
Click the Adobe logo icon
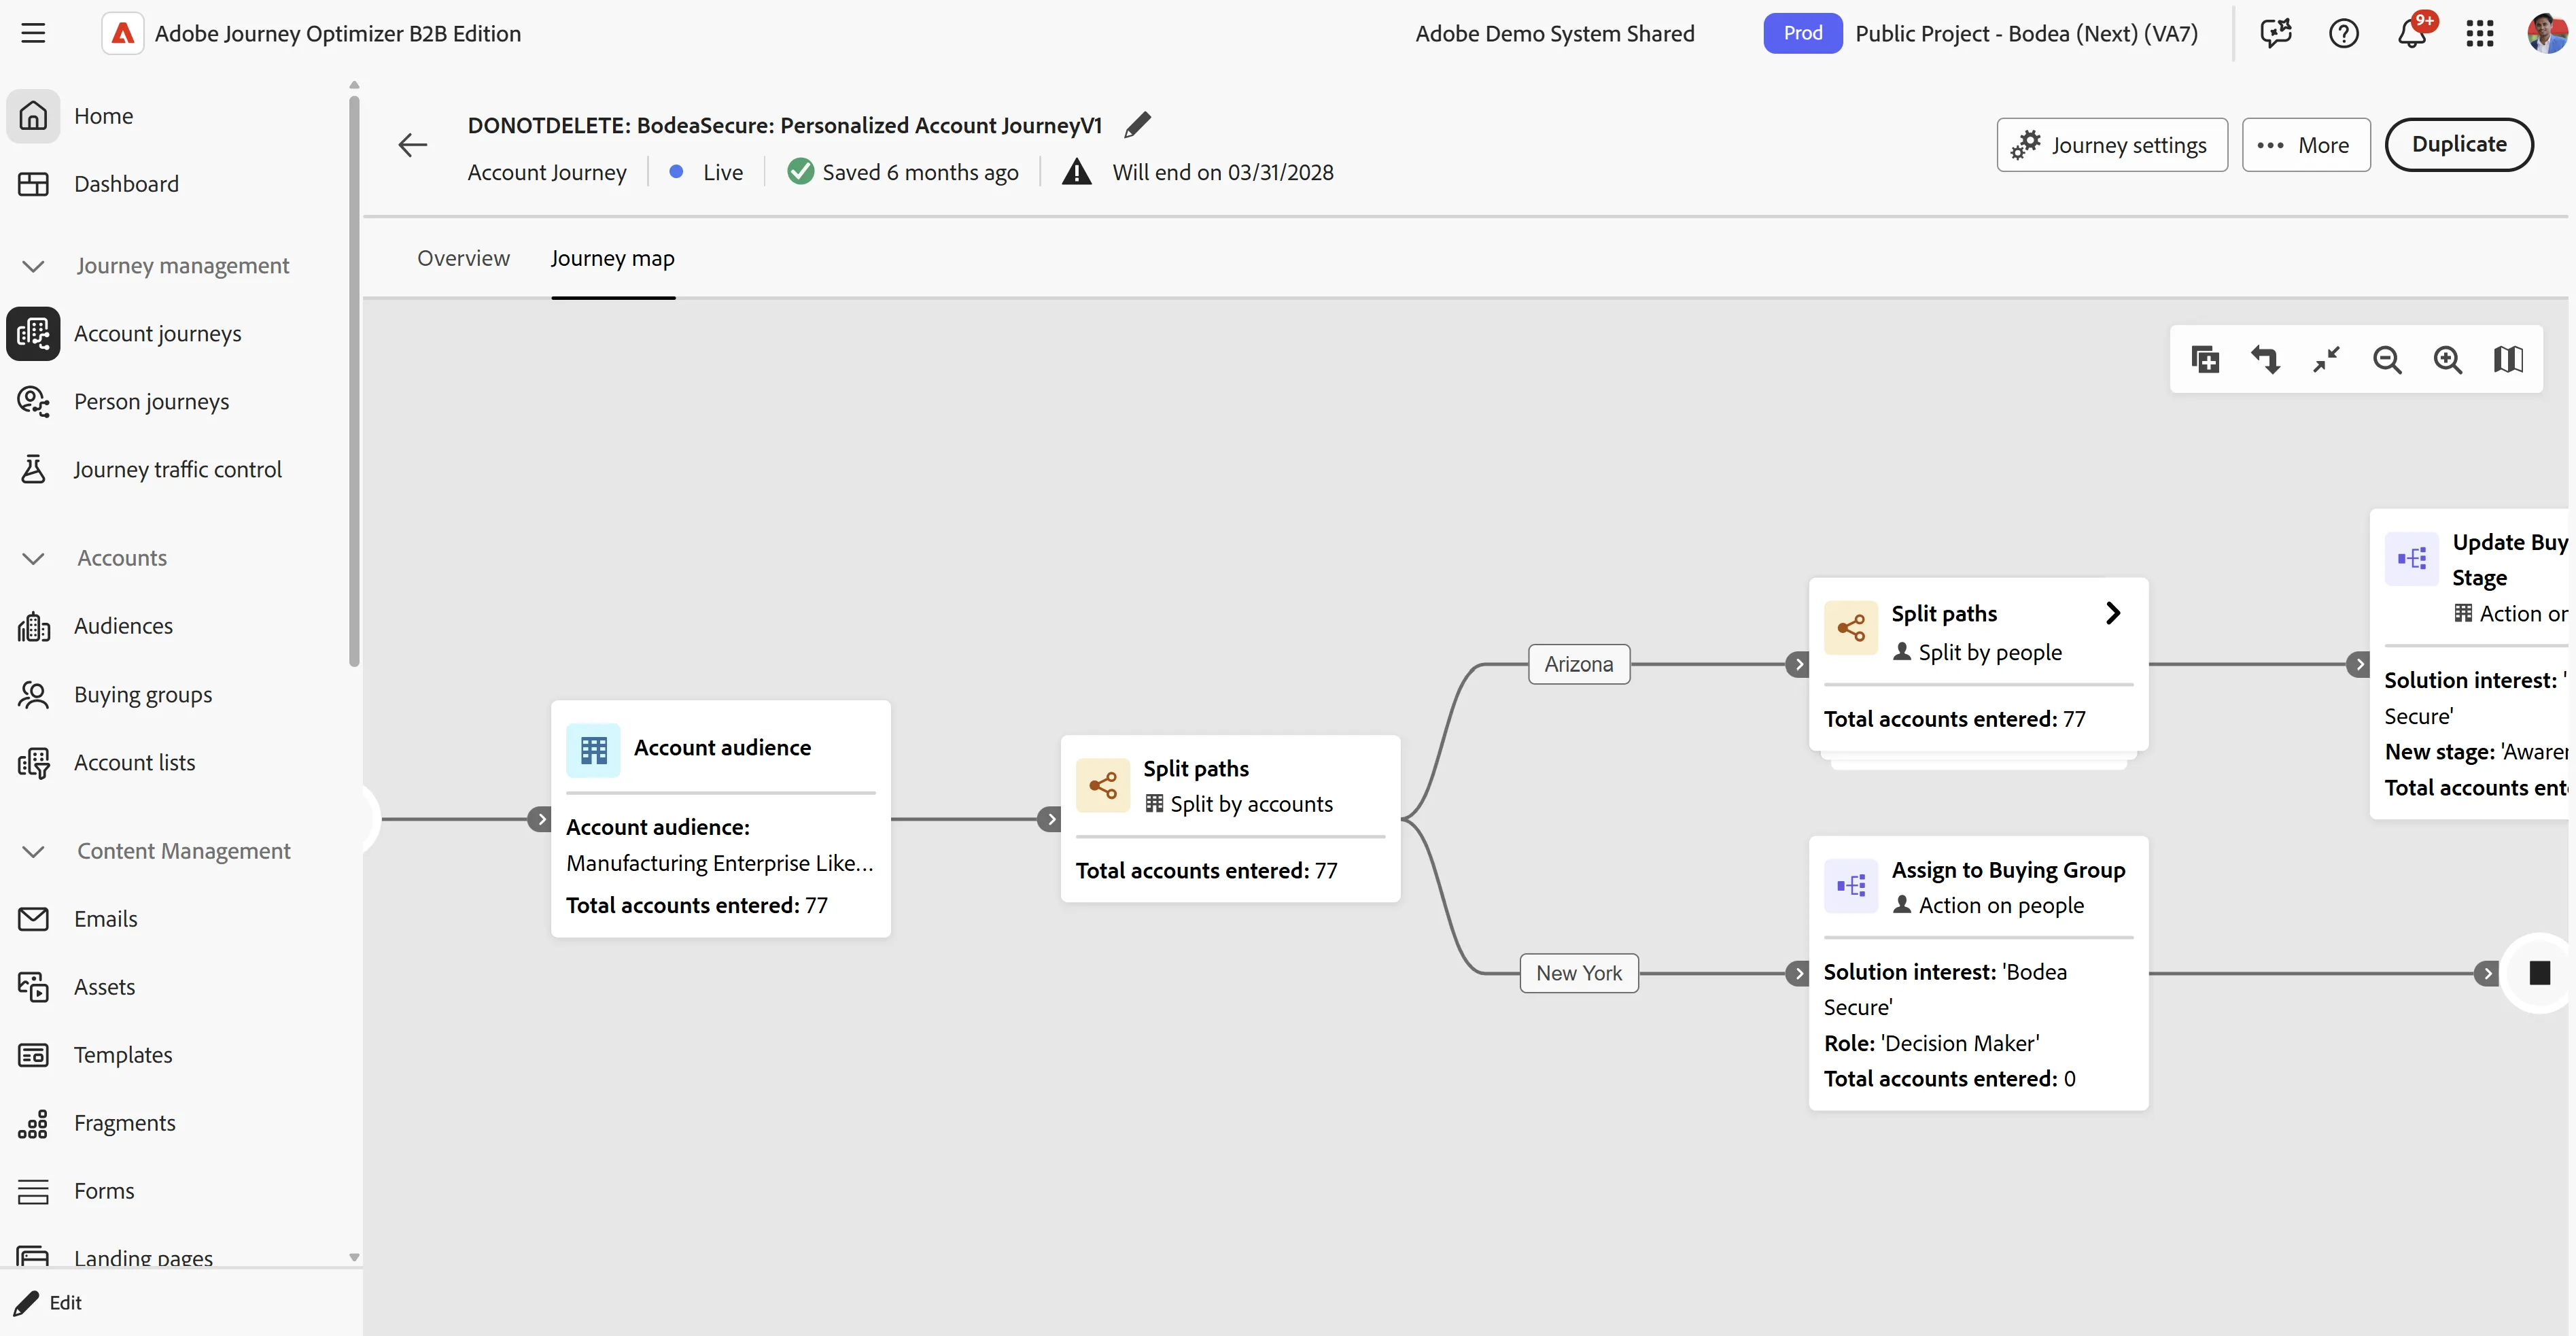pos(123,33)
